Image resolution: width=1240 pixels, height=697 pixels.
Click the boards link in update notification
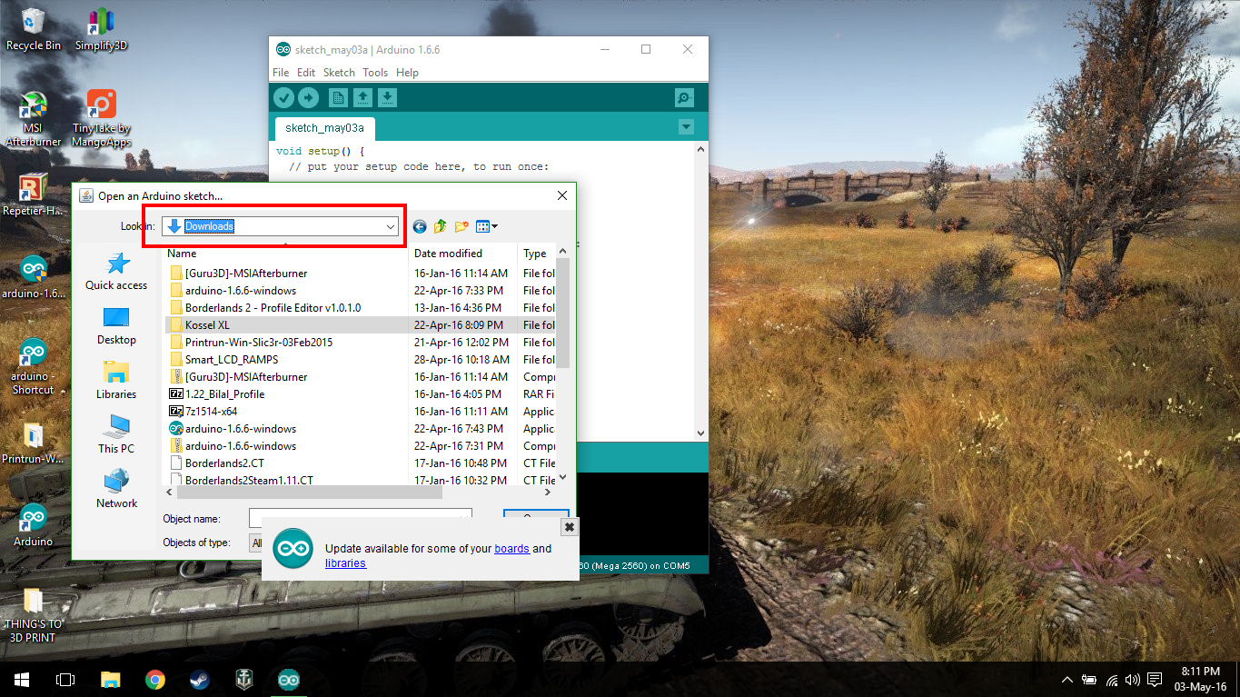511,549
